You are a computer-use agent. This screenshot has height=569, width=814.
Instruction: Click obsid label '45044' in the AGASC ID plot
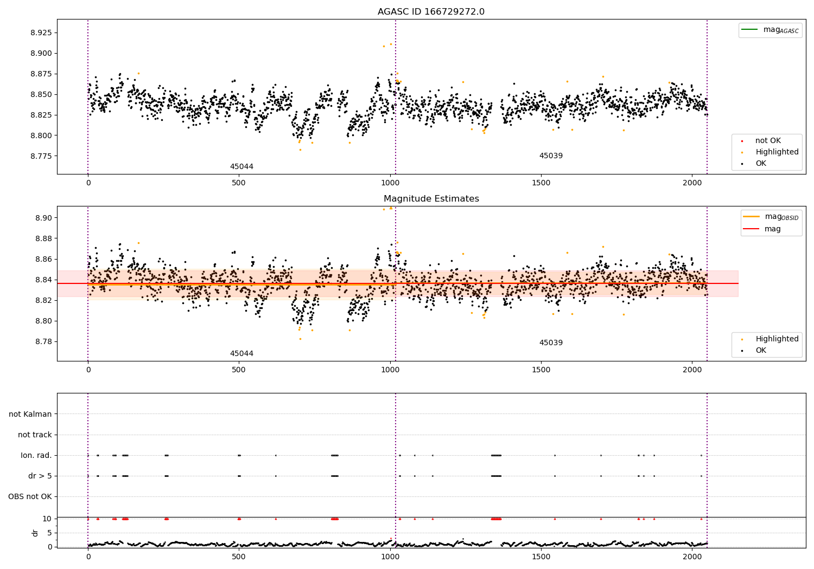tap(241, 167)
